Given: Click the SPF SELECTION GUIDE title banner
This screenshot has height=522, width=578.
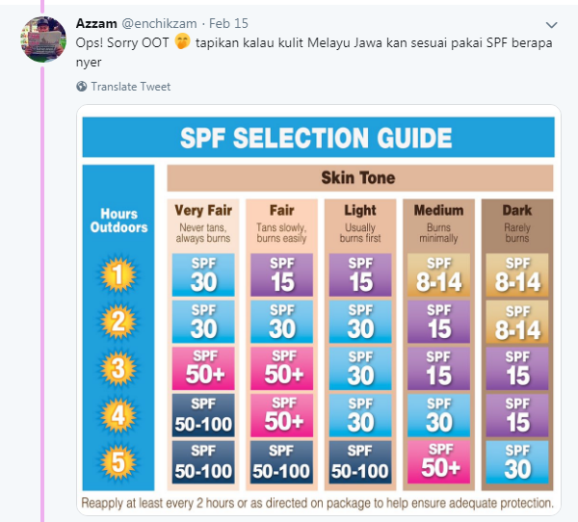Looking at the screenshot, I should click(x=318, y=137).
